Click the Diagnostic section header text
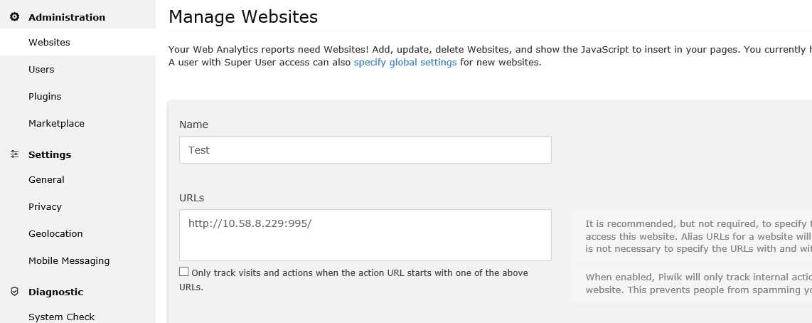This screenshot has width=812, height=323. pyautogui.click(x=55, y=292)
